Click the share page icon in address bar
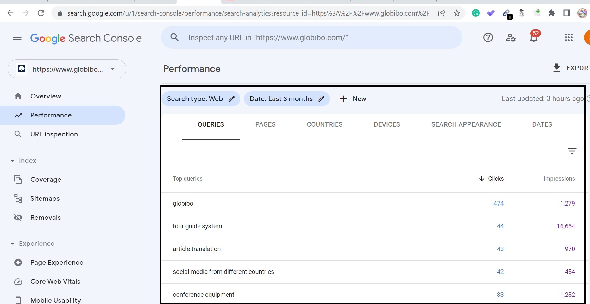 [442, 13]
